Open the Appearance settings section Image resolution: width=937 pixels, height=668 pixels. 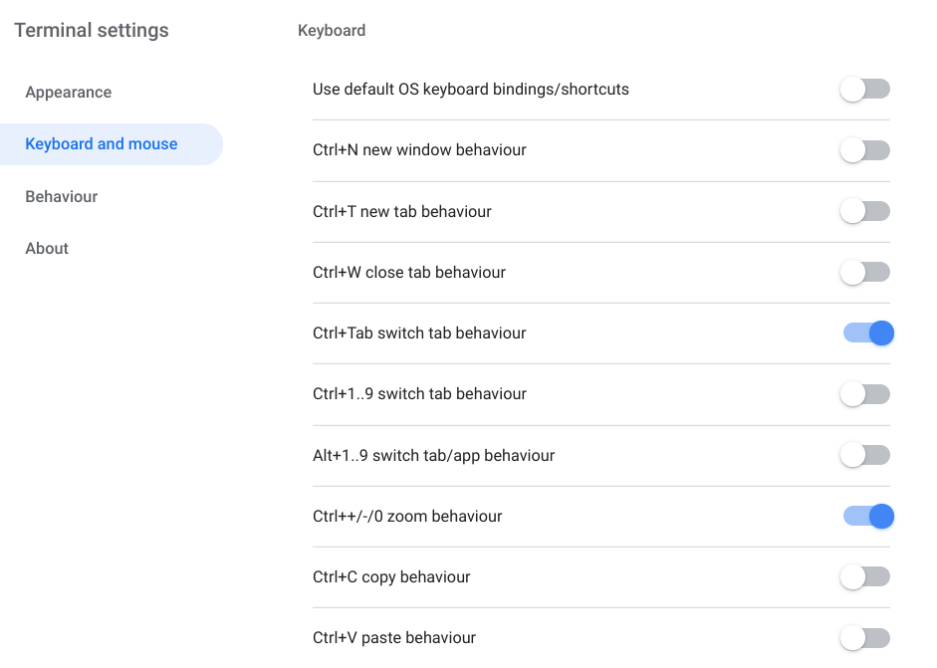pyautogui.click(x=69, y=93)
